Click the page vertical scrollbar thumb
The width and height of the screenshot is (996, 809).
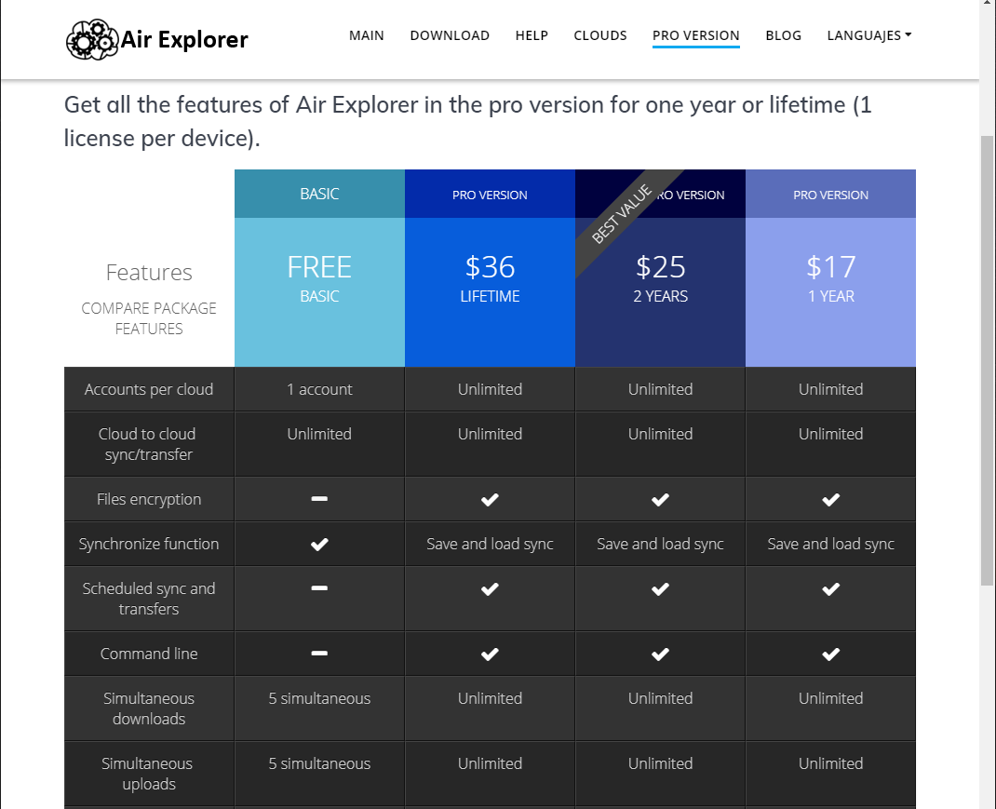988,358
